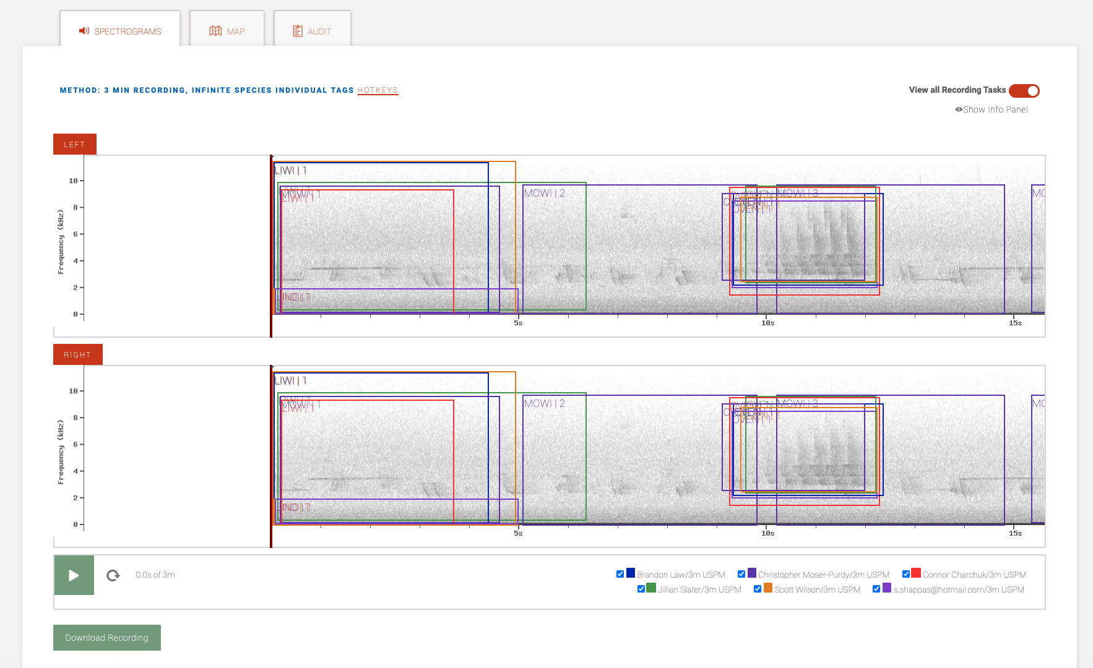Image resolution: width=1093 pixels, height=668 pixels.
Task: Click the map icon on Map tab
Action: (215, 31)
